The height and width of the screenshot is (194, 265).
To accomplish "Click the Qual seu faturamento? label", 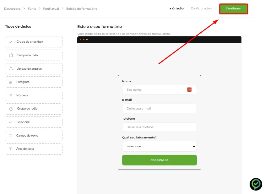I will tap(139, 137).
